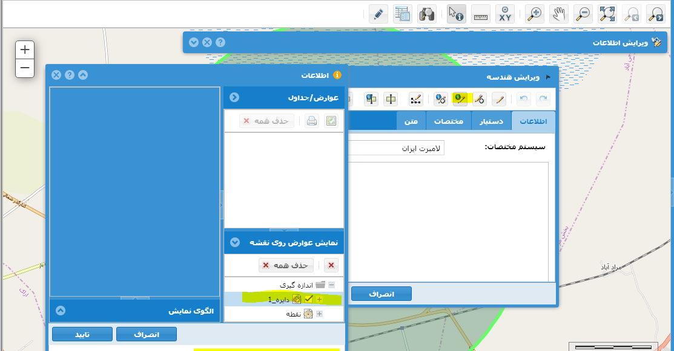Collapse the اندازه گیری folder node
674x351 pixels.
331,285
